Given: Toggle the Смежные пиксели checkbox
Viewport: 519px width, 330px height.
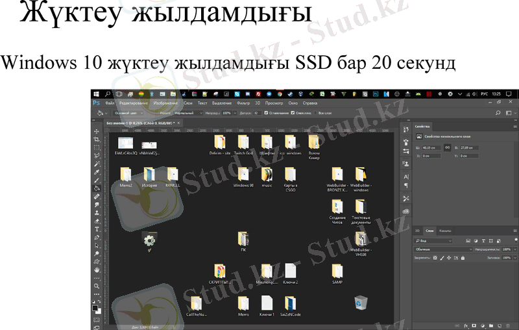Looking at the screenshot, I should point(293,113).
